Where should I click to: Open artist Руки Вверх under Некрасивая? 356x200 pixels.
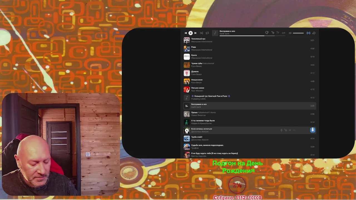(196, 82)
